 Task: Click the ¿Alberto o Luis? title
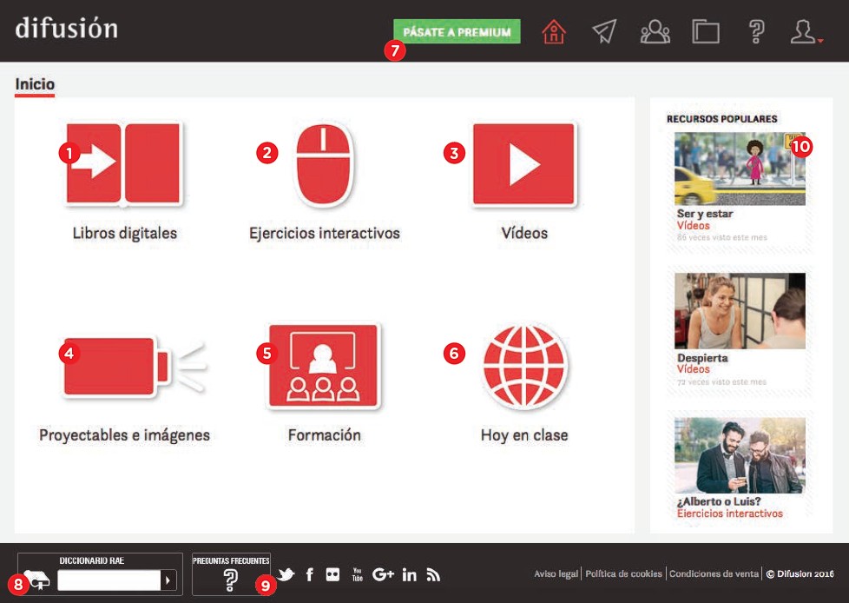[x=719, y=501]
